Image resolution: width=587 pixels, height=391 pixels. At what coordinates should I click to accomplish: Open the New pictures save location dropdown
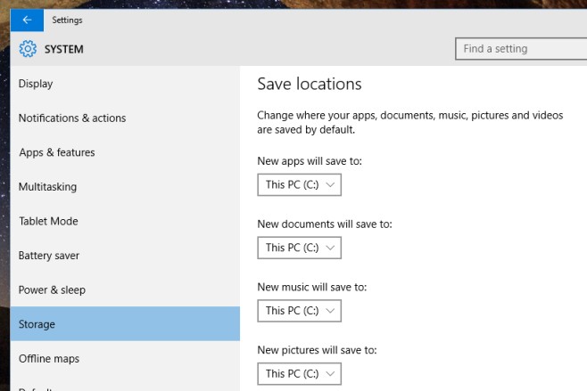pyautogui.click(x=299, y=373)
